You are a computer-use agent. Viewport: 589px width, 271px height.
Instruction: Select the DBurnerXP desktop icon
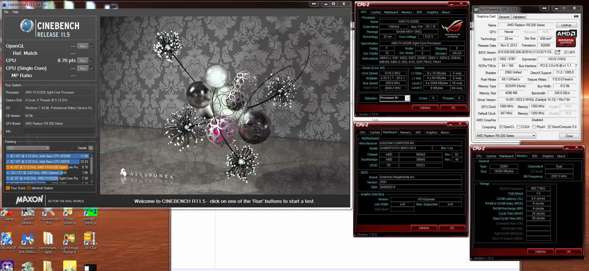[x=8, y=241]
